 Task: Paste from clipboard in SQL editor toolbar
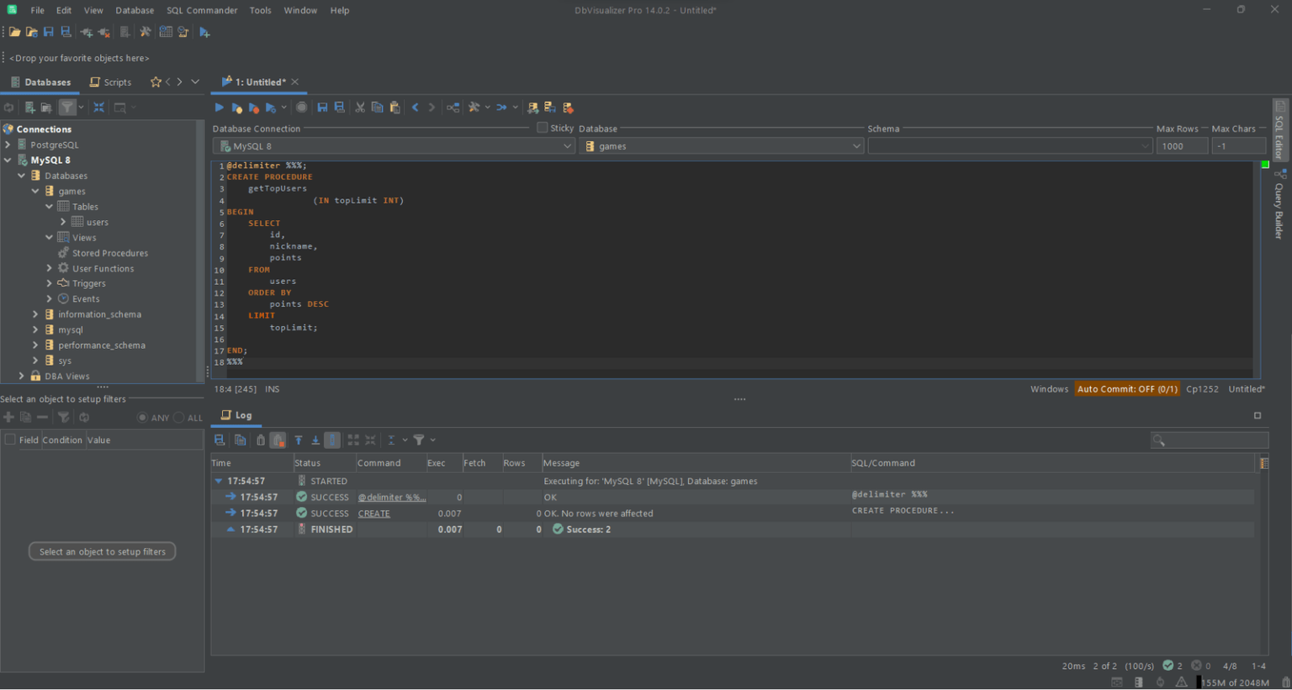[394, 108]
